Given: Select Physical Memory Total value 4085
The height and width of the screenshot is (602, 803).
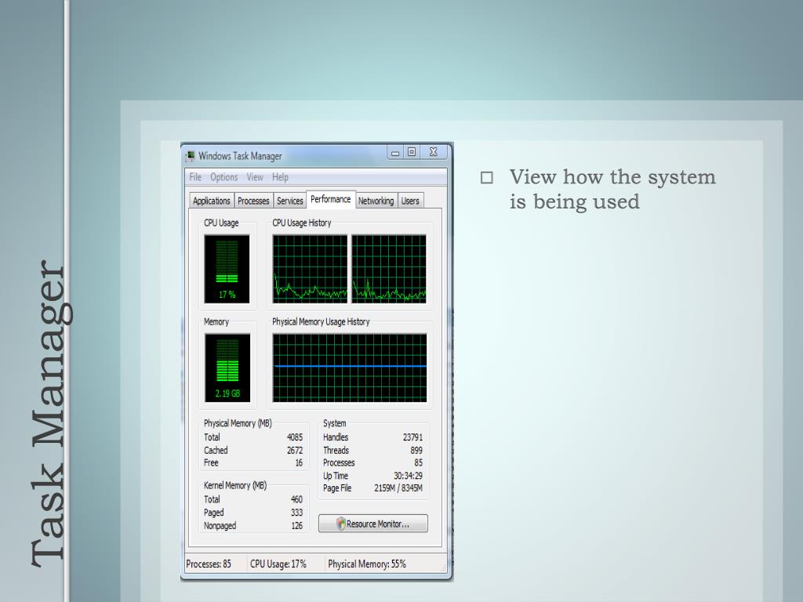Looking at the screenshot, I should click(x=295, y=437).
